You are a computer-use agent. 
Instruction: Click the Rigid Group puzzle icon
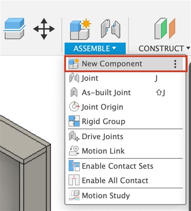coord(74,121)
